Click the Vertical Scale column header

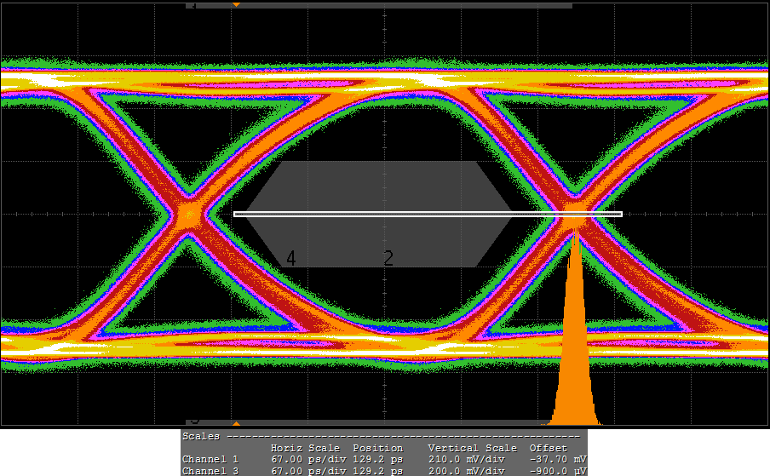(472, 448)
